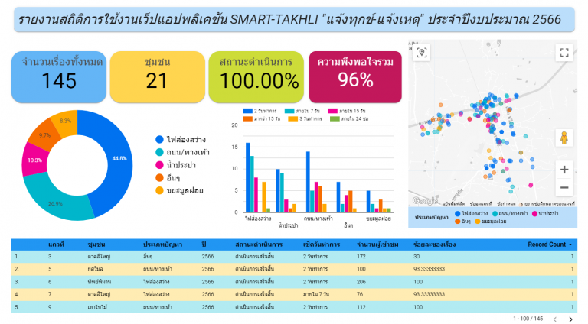The image size is (588, 324).
Task: Click the SMART-TAKHLI report title banner
Action: pos(294,19)
